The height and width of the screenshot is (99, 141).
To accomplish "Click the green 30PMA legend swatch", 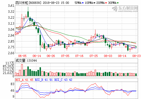I will pos(117,3).
